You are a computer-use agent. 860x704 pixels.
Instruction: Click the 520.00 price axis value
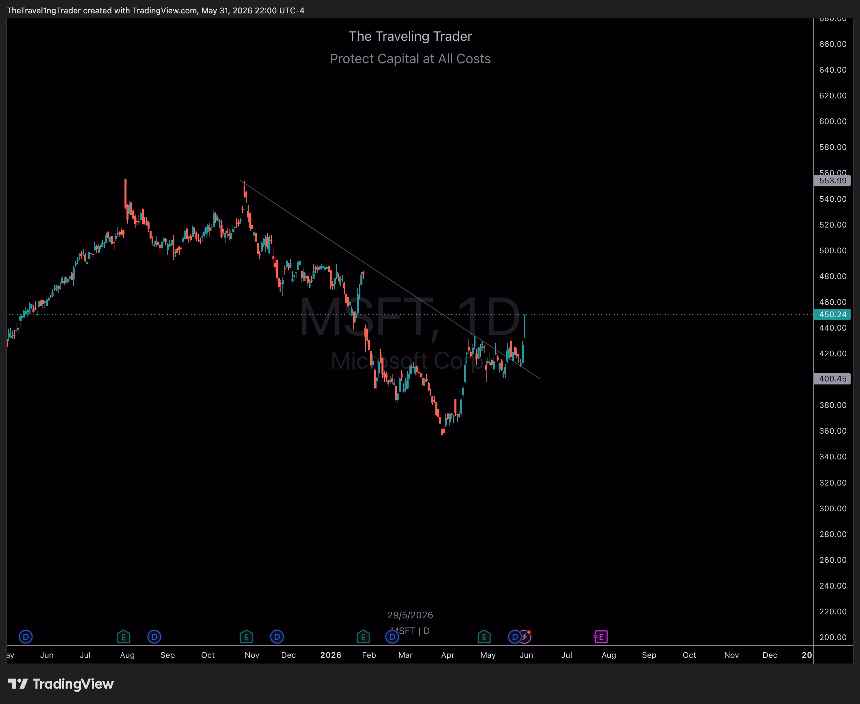(833, 225)
